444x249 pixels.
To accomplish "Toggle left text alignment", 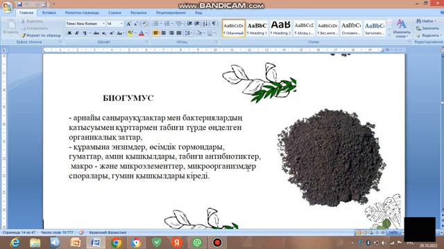I will click(x=155, y=33).
